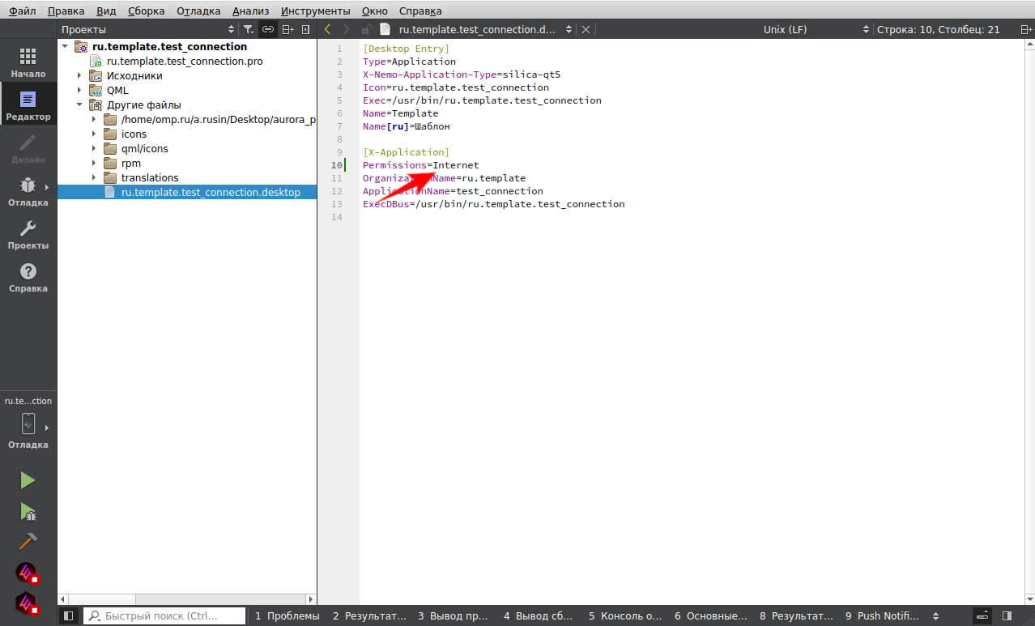
Task: Open the Проблемы output pane
Action: [287, 615]
